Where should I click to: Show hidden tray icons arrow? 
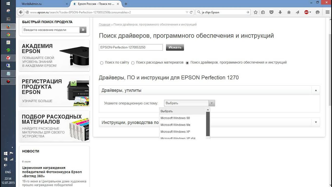[12, 148]
